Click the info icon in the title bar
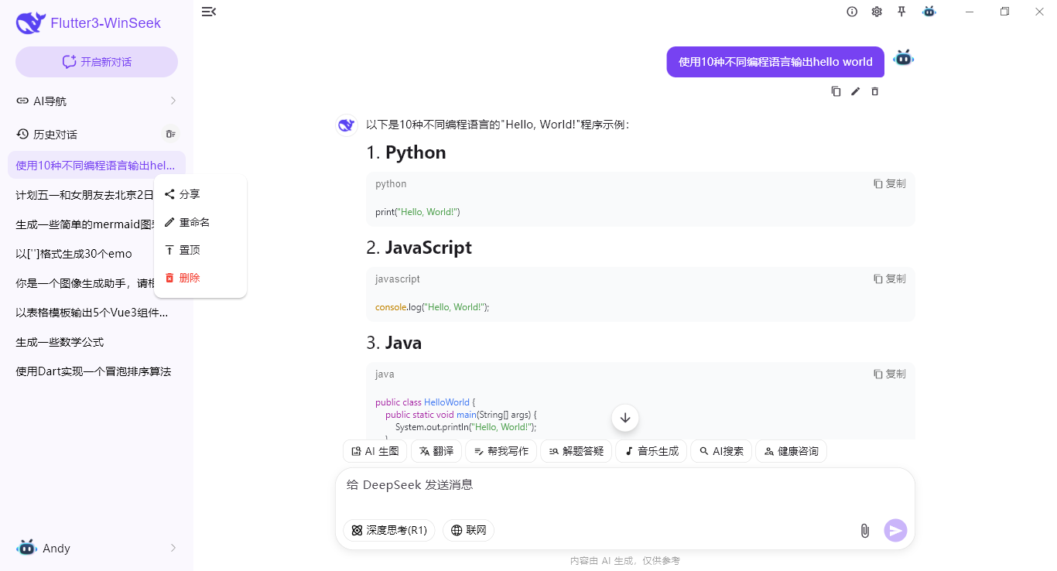Image resolution: width=1057 pixels, height=571 pixels. click(852, 12)
